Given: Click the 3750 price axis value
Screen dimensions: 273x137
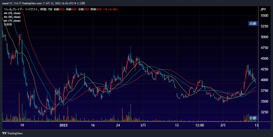Looking at the screenshot, I should point(265,91).
